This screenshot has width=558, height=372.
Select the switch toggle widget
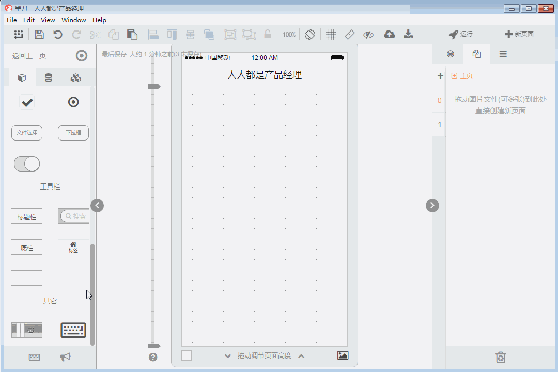27,164
